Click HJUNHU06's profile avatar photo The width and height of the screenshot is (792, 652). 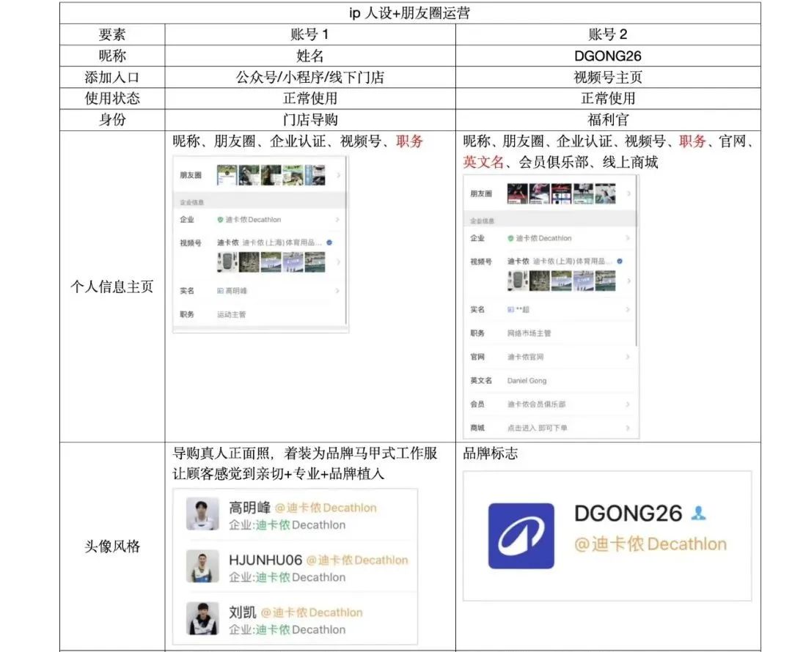coord(202,566)
